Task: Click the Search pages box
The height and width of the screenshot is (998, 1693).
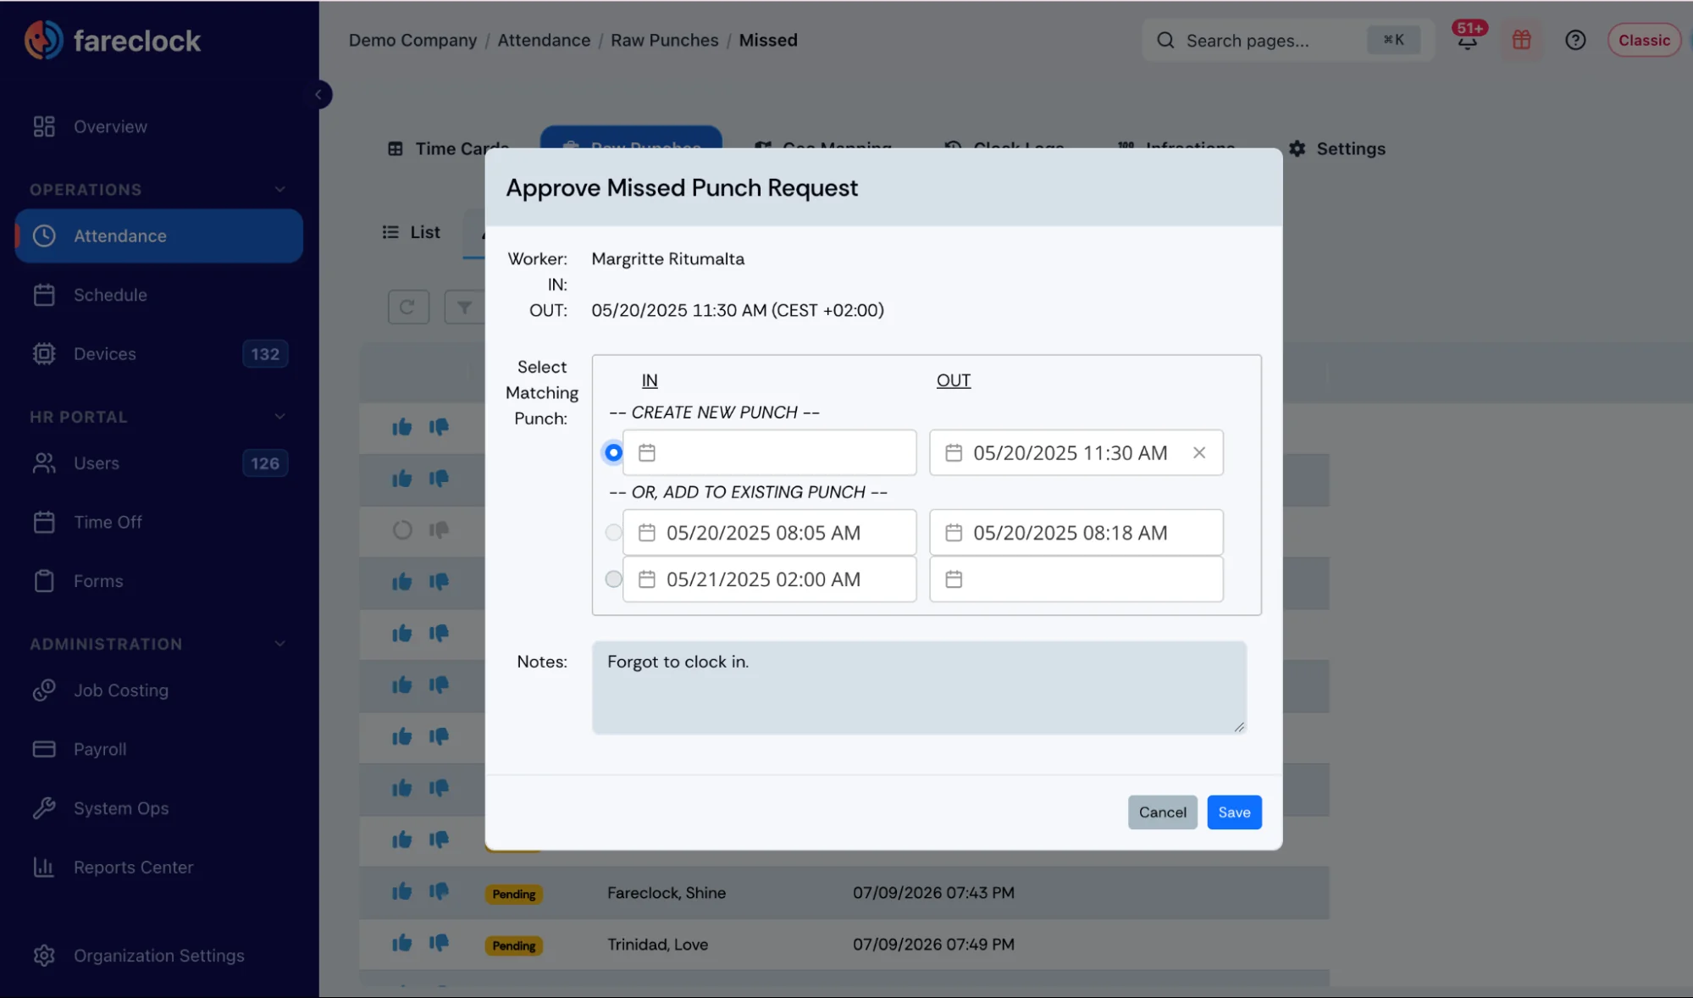Action: click(x=1288, y=40)
